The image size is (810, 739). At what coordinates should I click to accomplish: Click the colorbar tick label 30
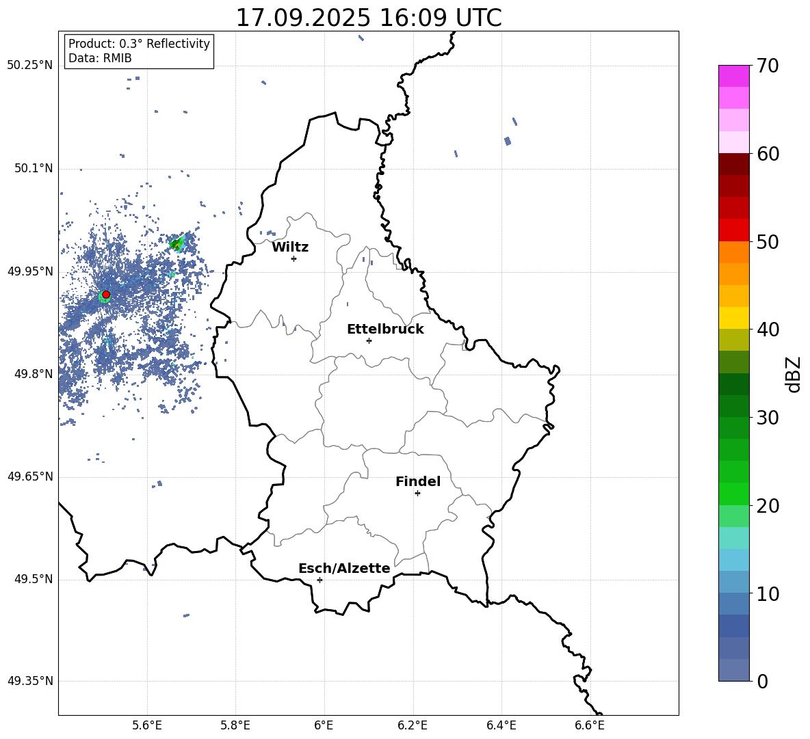[768, 417]
